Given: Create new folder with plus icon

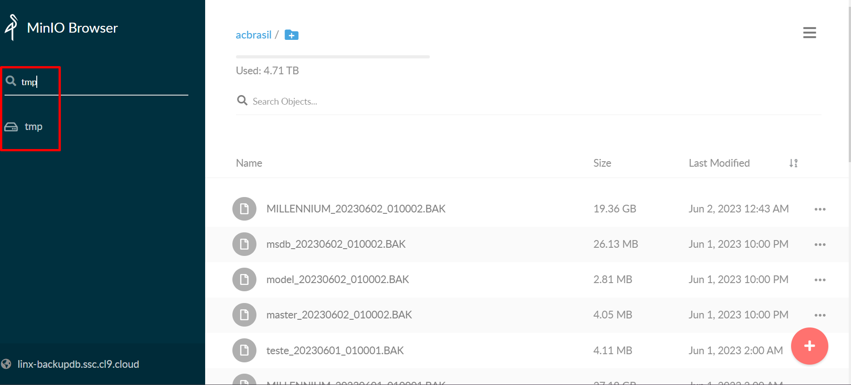Looking at the screenshot, I should point(291,35).
